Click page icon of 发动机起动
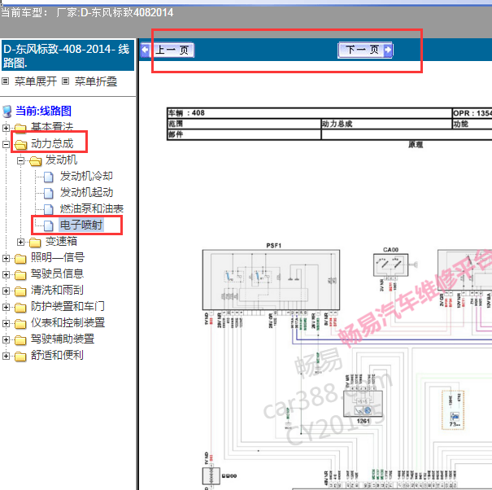Viewport: 492px width, 490px height. (48, 194)
